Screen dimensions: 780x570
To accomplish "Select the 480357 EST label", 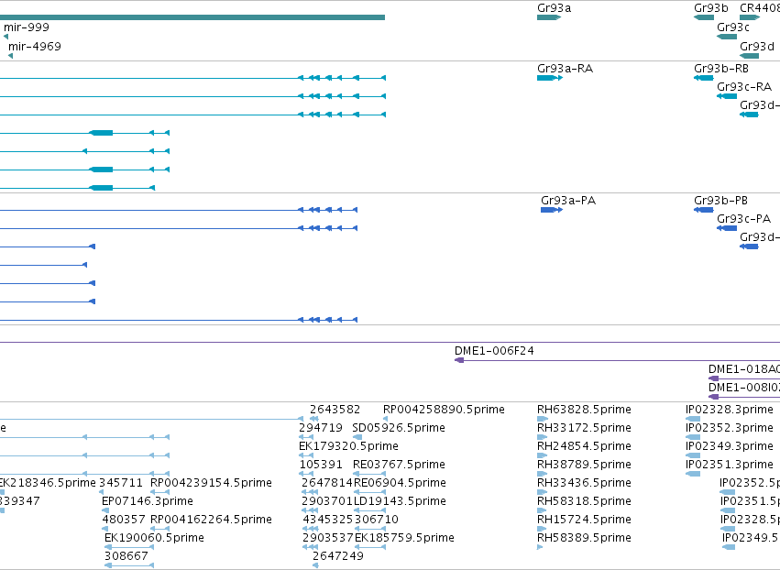I will 124,520.
